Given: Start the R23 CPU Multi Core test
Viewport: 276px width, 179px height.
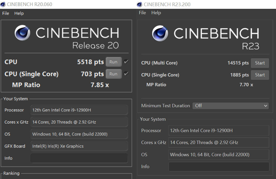Looking at the screenshot, I should (260, 63).
